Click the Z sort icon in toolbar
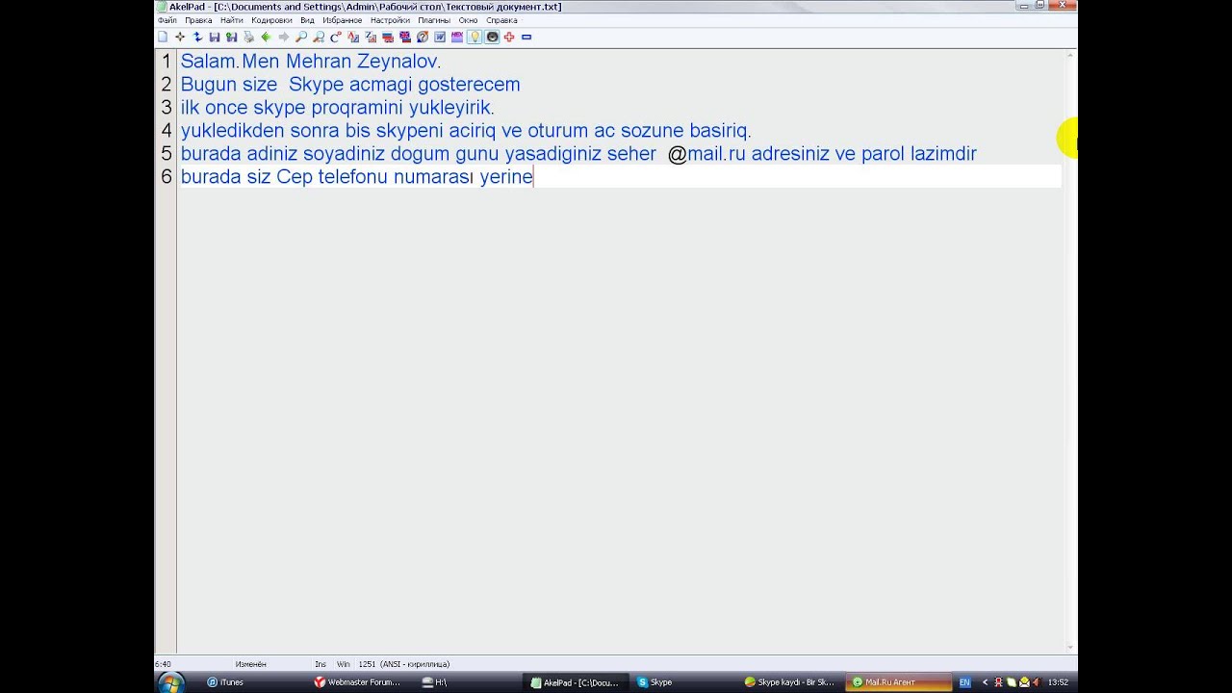The height and width of the screenshot is (693, 1232). click(x=371, y=38)
